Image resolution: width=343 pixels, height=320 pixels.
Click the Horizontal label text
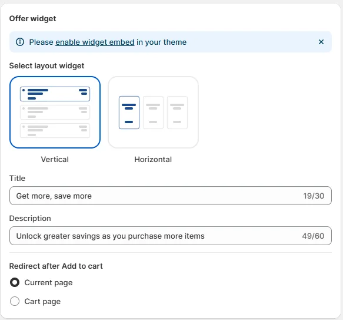click(x=153, y=159)
